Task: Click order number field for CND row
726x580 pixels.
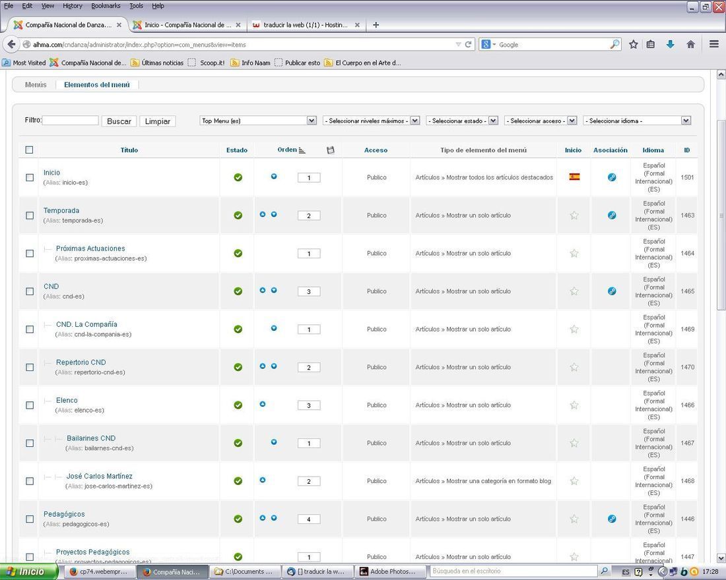Action: (309, 292)
